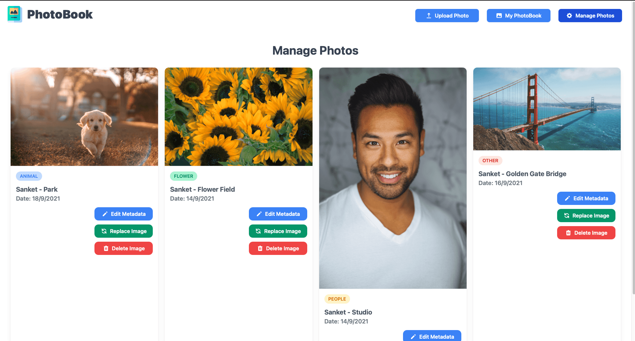Click trash icon for Sanket - Flower Field
This screenshot has height=341, width=635.
260,248
